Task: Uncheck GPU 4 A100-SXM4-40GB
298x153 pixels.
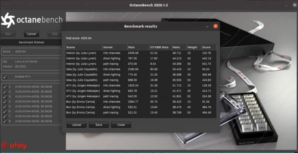Action: click(5, 101)
